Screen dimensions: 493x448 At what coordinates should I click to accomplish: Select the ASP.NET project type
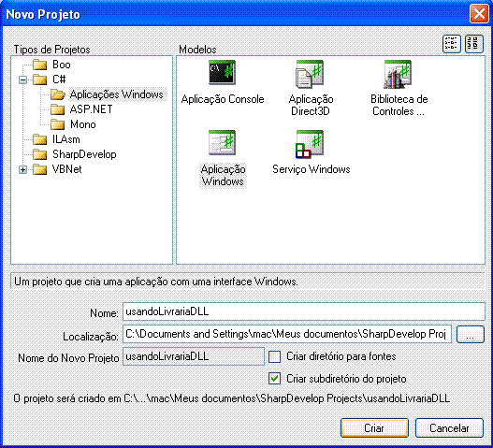click(91, 109)
